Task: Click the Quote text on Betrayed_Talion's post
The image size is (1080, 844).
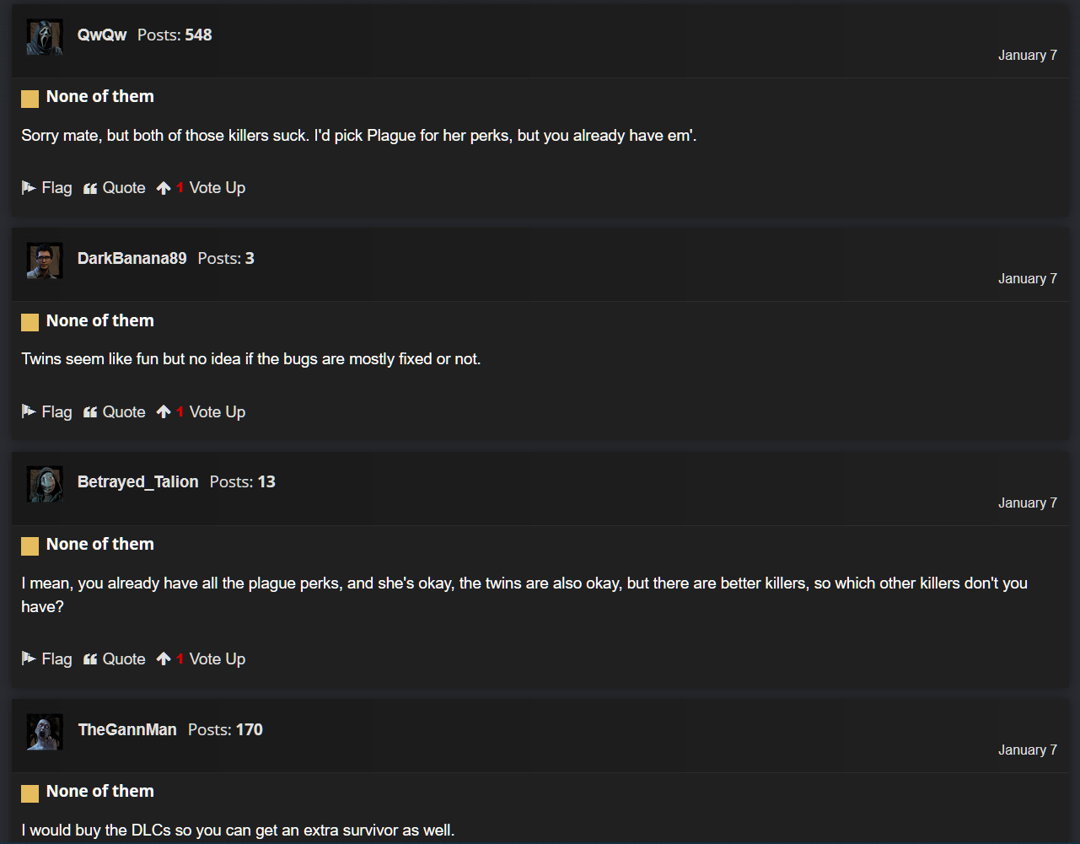Action: pos(124,659)
